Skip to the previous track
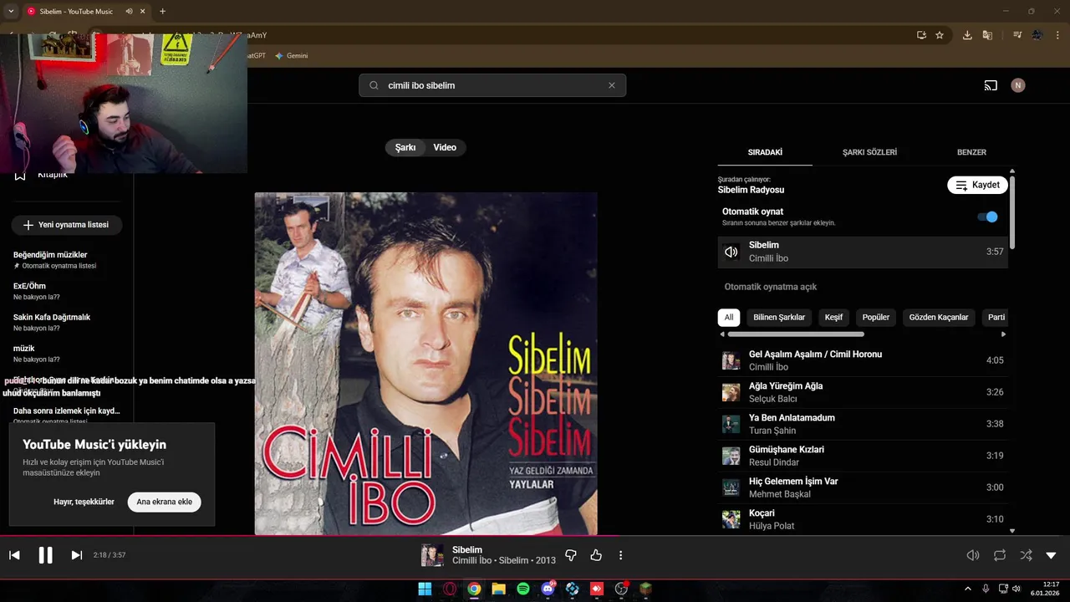This screenshot has height=602, width=1070. 14,555
